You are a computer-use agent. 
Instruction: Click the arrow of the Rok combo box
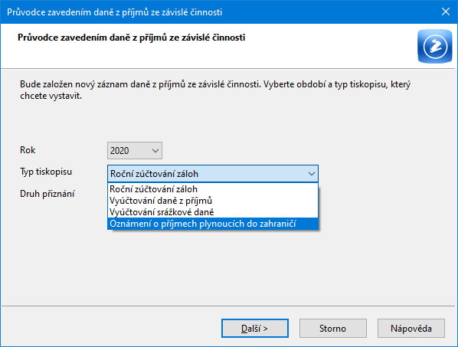pos(155,151)
